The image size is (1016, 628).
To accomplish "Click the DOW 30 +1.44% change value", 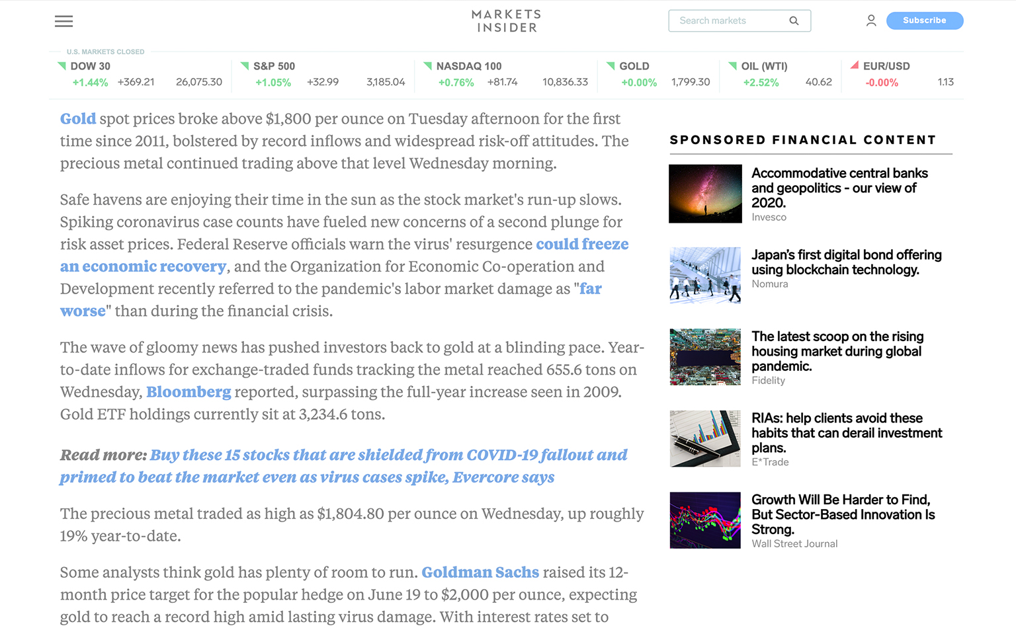I will [x=90, y=83].
